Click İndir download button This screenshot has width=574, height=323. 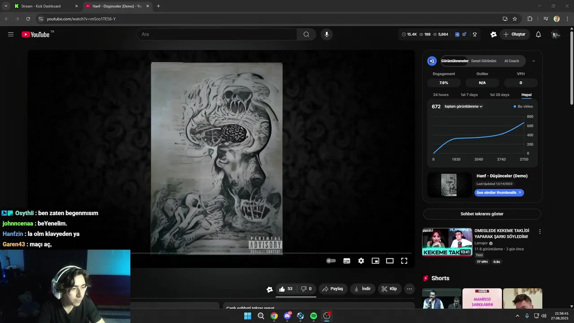pyautogui.click(x=363, y=289)
